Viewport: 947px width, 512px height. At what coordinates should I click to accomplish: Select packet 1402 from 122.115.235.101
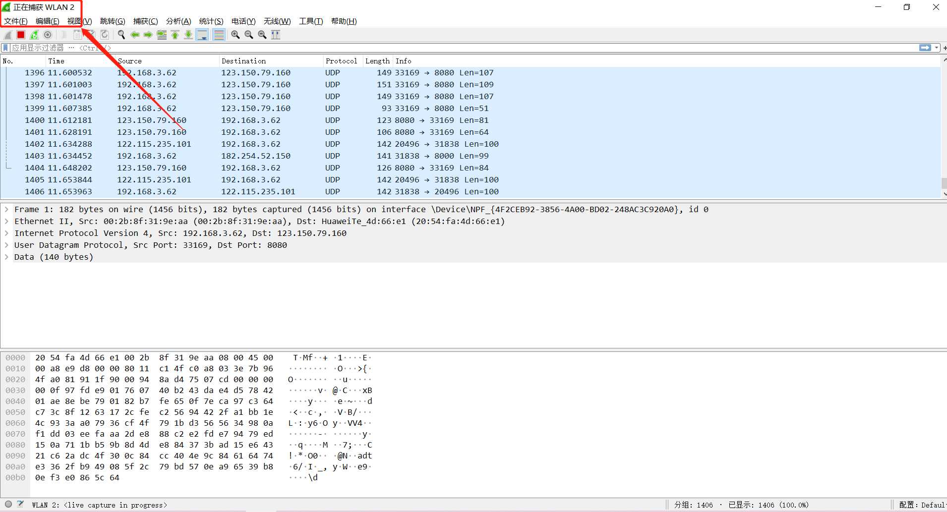[x=471, y=144]
